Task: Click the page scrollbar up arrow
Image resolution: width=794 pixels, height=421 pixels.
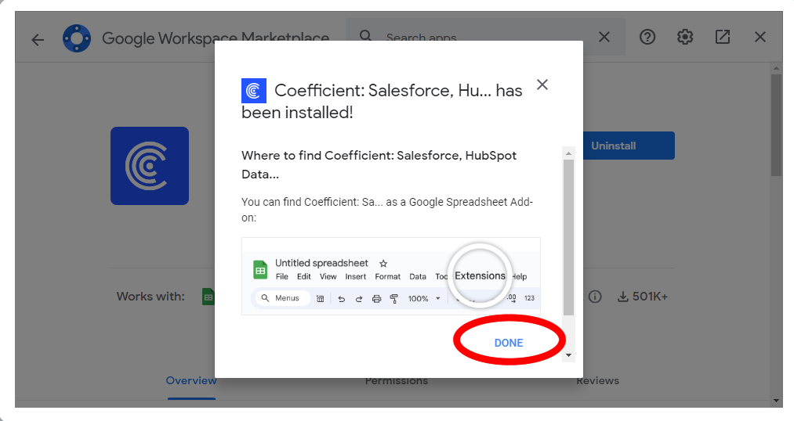Action: tap(776, 68)
